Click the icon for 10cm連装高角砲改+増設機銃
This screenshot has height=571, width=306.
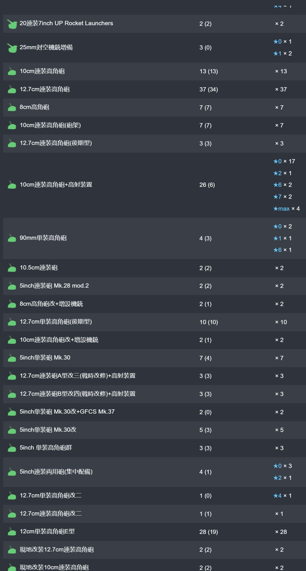(12, 340)
